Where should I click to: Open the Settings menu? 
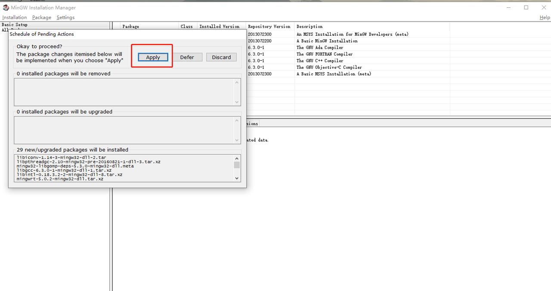[x=65, y=17]
